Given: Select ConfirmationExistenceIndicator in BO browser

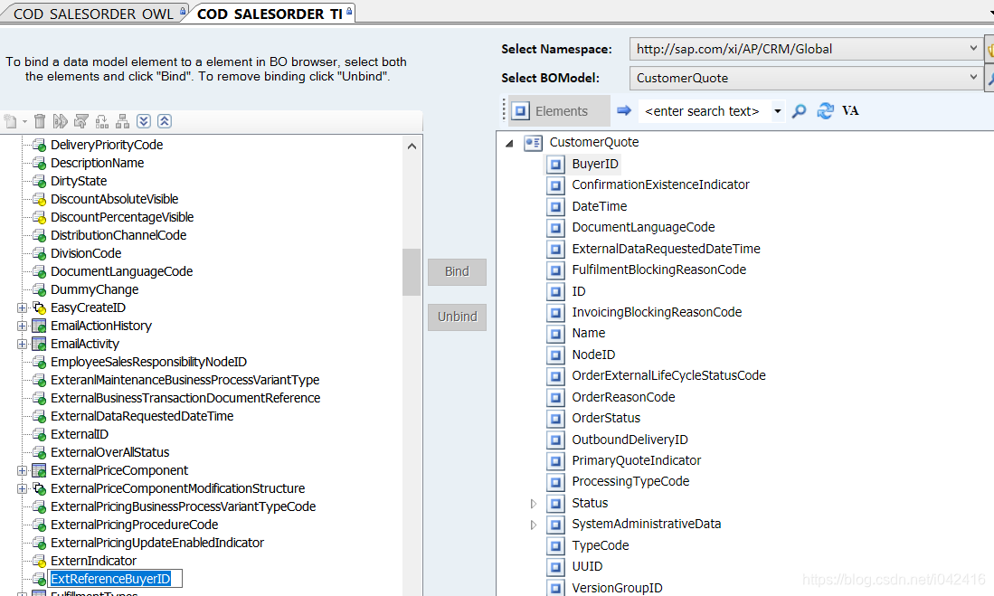Looking at the screenshot, I should (x=660, y=184).
